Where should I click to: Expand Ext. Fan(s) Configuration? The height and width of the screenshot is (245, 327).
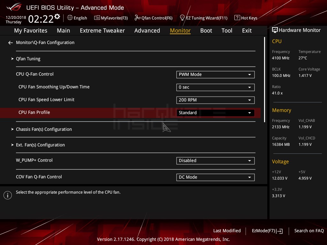(x=40, y=145)
